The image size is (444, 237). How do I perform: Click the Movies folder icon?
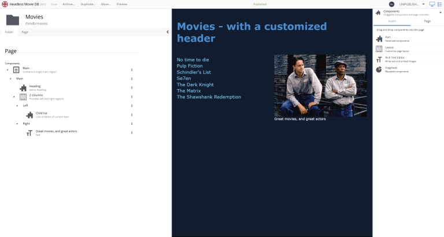(x=13, y=20)
